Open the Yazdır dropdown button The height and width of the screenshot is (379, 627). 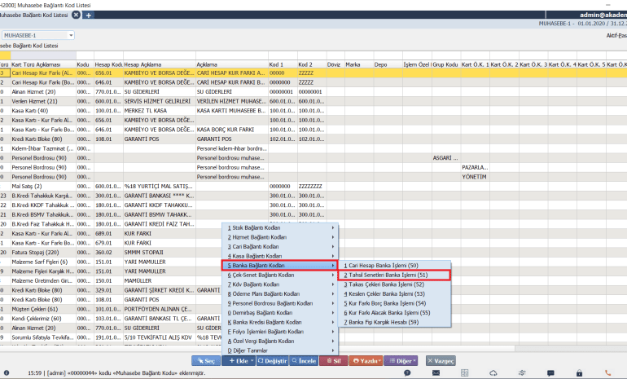click(x=366, y=360)
